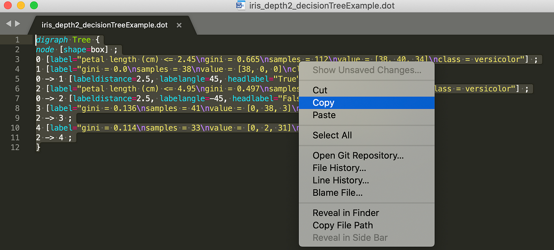Choose Blame File… menu entry
The image size is (554, 250).
367,193
